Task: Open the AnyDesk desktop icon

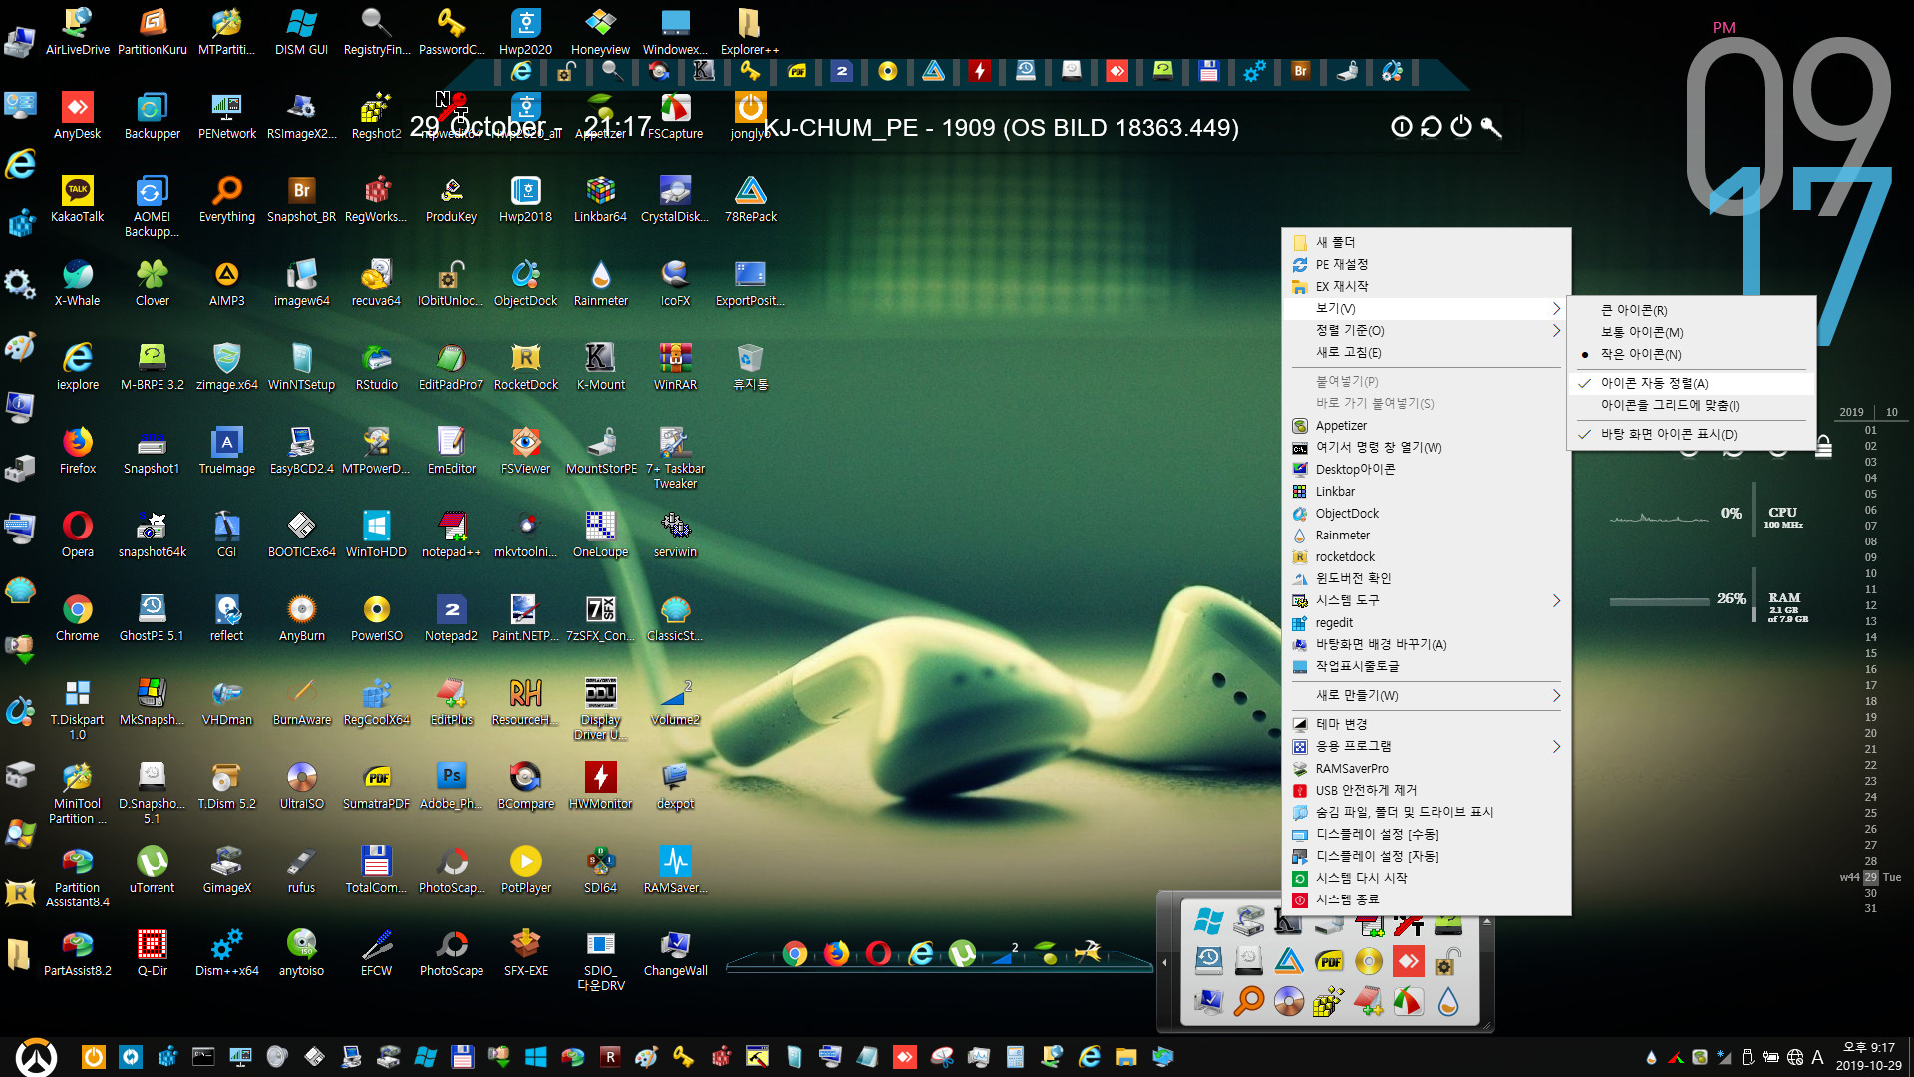Action: (x=77, y=115)
